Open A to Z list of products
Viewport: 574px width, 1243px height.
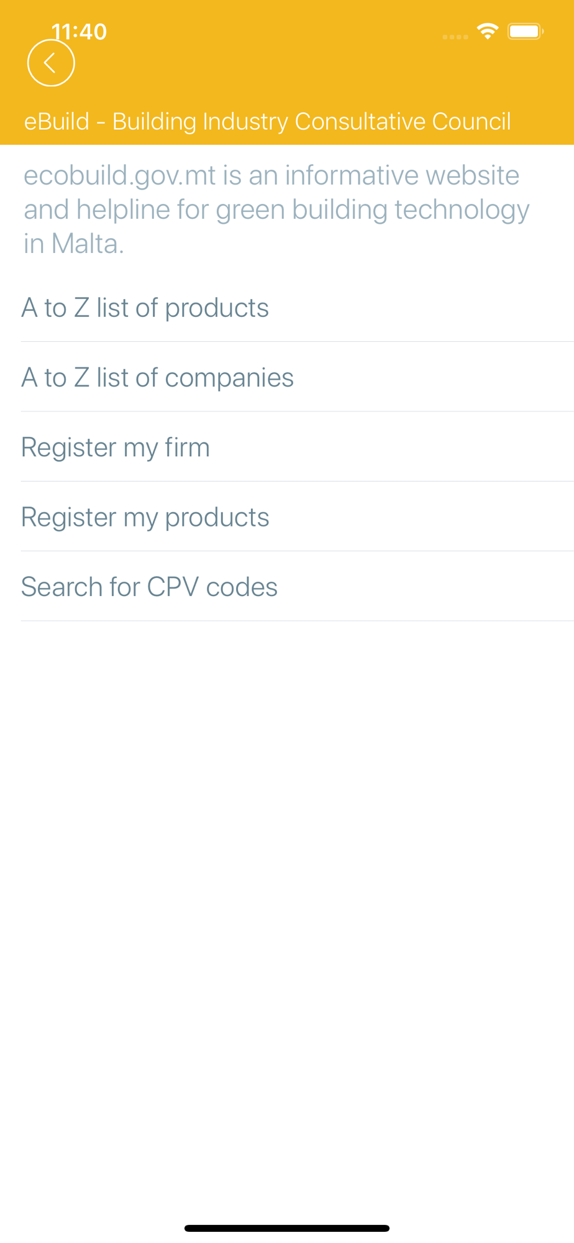[x=145, y=308]
